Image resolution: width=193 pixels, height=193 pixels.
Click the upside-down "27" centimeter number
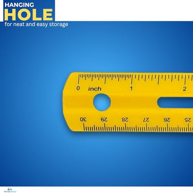pyautogui.click(x=146, y=120)
